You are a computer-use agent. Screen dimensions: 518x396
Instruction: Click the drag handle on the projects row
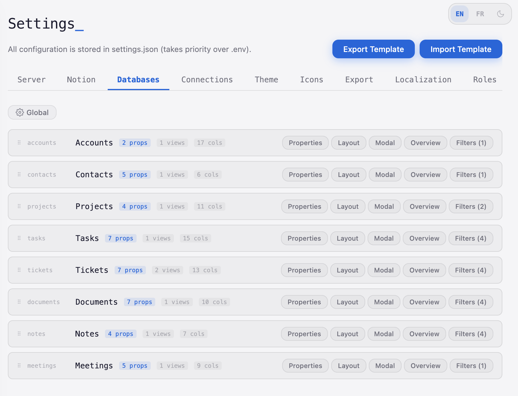[x=19, y=206]
